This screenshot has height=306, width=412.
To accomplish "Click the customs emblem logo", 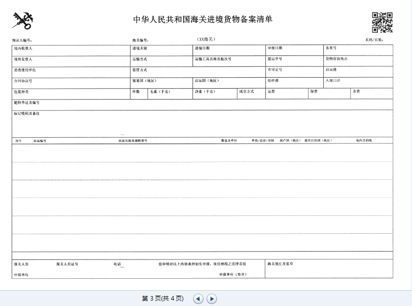I will point(22,21).
